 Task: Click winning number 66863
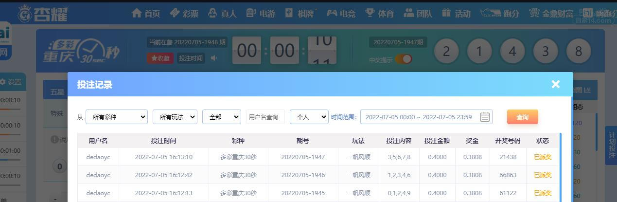tap(508, 175)
